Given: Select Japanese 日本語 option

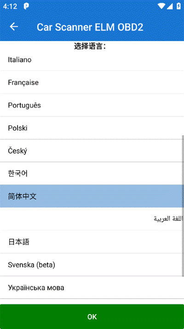Looking at the screenshot, I should pyautogui.click(x=92, y=242).
